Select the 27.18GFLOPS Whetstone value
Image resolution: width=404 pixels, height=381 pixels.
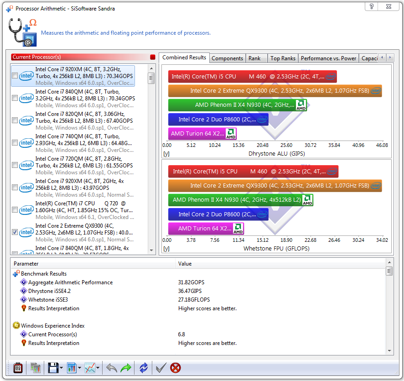194,299
